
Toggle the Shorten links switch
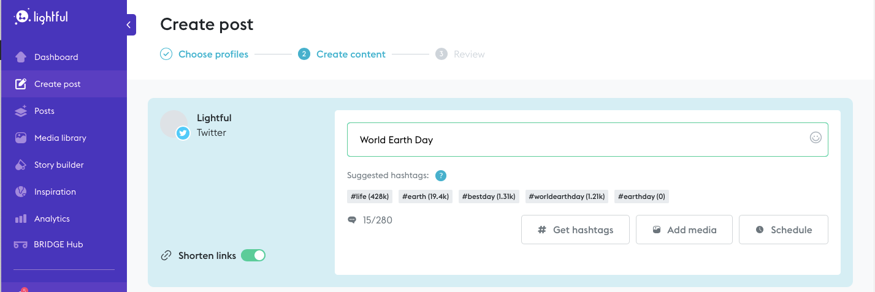coord(253,256)
